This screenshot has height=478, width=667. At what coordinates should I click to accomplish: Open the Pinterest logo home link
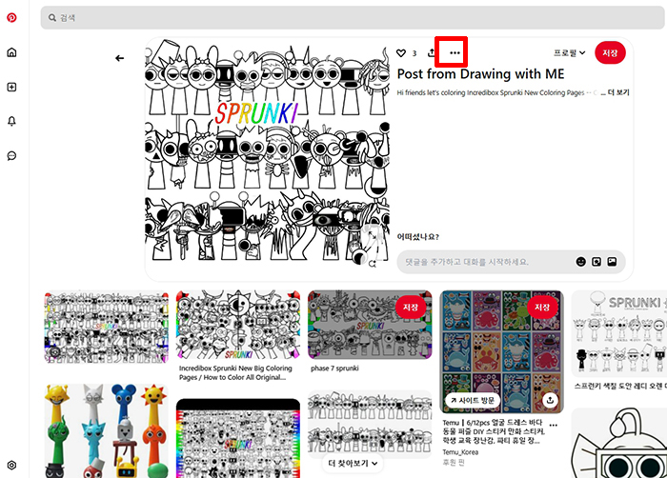11,17
